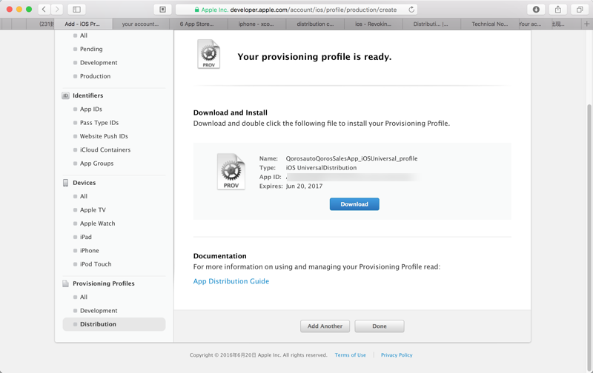The height and width of the screenshot is (373, 593).
Task: Click the Safari forward navigation arrow
Action: [57, 10]
